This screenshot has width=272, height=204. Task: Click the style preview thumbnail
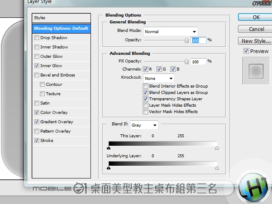(x=256, y=71)
